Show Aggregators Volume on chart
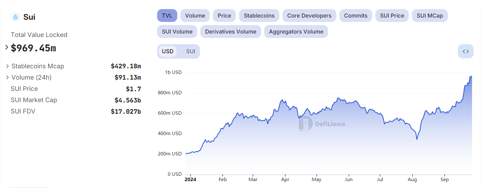484x188 pixels. point(296,32)
